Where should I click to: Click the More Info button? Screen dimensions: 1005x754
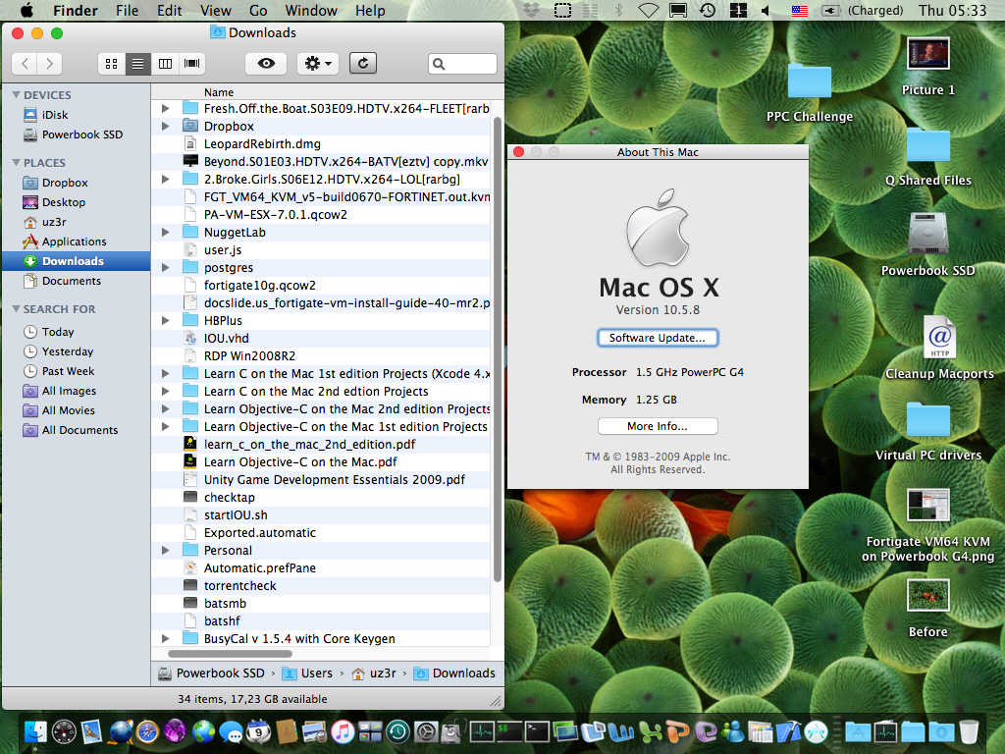(x=658, y=426)
